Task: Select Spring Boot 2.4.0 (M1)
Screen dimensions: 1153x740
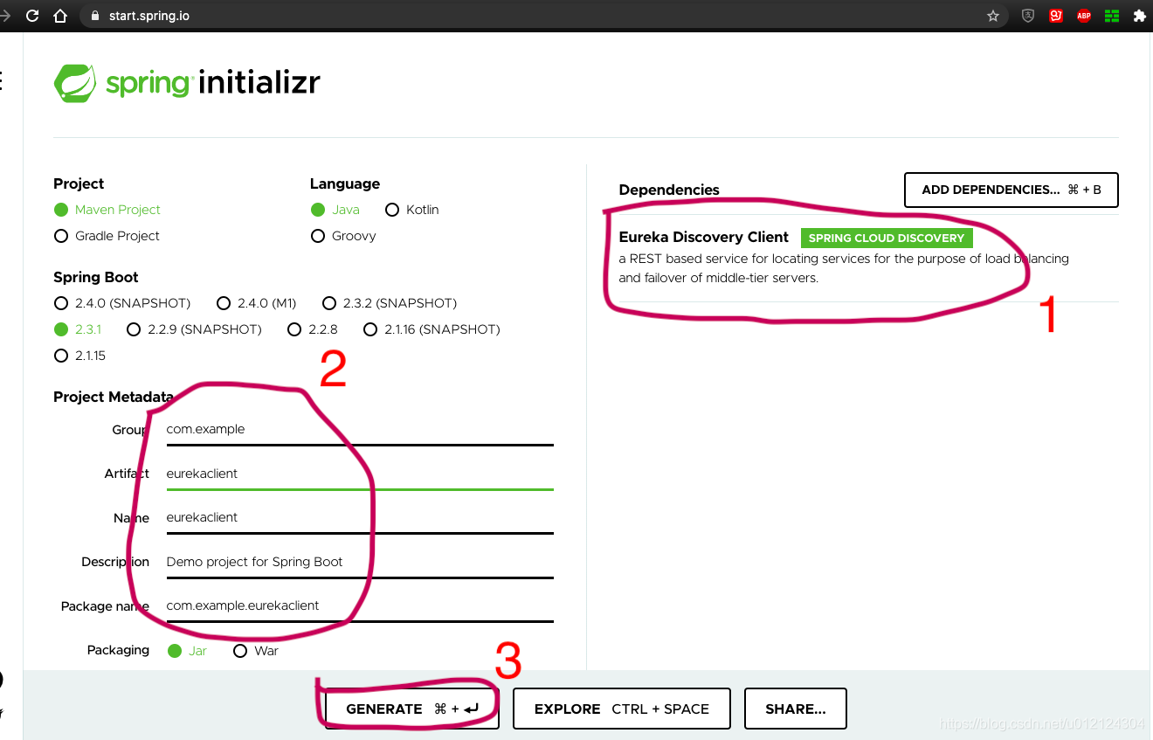Action: point(257,303)
